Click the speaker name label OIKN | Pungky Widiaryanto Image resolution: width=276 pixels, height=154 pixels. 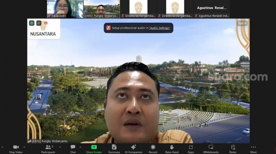coord(50,141)
